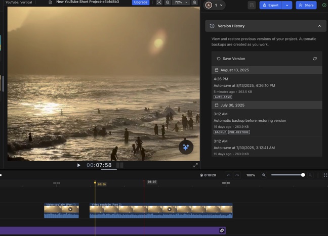This screenshot has width=328, height=236.
Task: Click the Version History clock icon
Action: click(x=212, y=26)
